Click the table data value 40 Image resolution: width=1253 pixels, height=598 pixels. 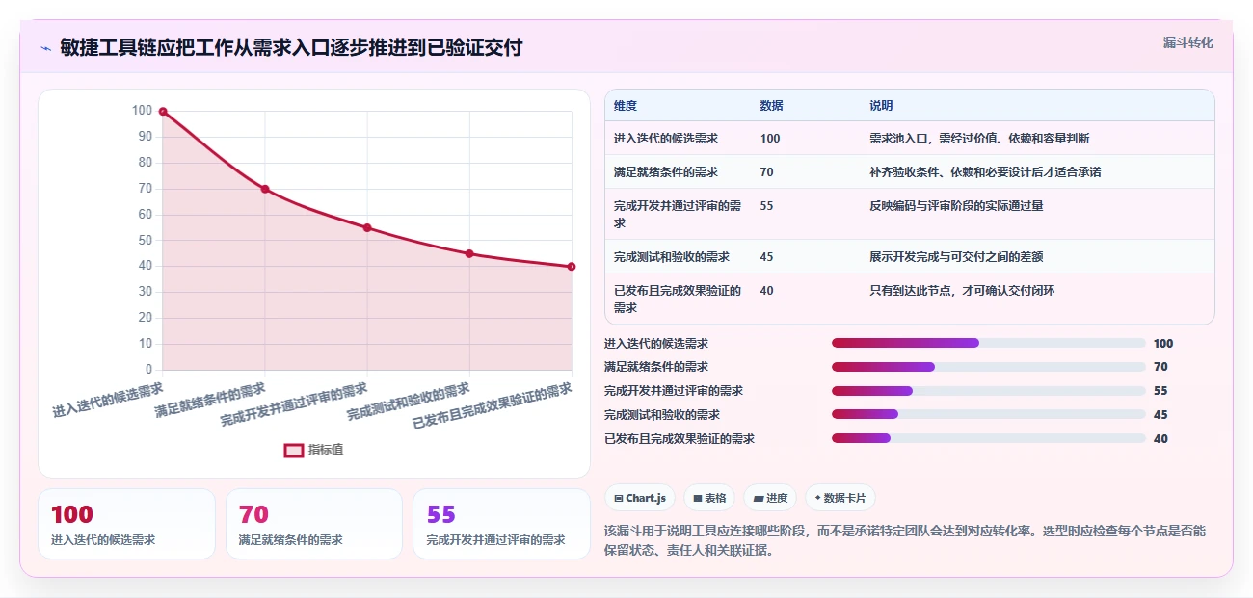766,291
